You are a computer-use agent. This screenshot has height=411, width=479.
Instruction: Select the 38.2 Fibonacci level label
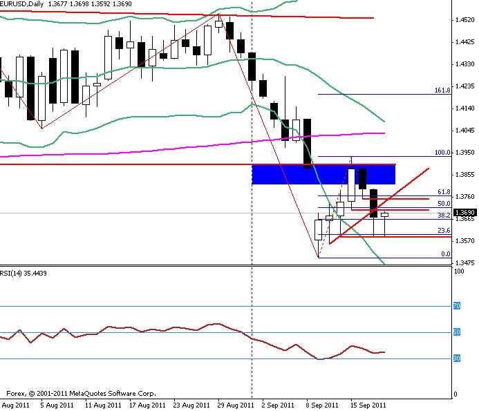point(444,216)
